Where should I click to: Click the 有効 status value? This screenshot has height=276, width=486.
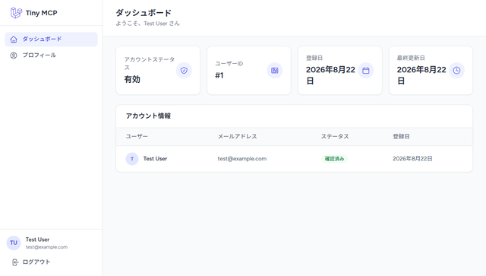[x=132, y=80]
